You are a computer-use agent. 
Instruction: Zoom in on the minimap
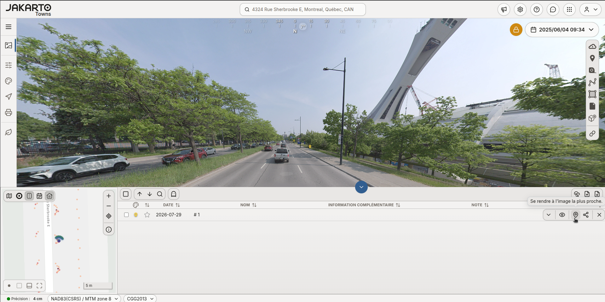(x=109, y=196)
